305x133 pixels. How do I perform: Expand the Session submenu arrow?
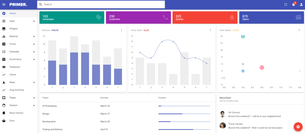[x=34, y=105]
